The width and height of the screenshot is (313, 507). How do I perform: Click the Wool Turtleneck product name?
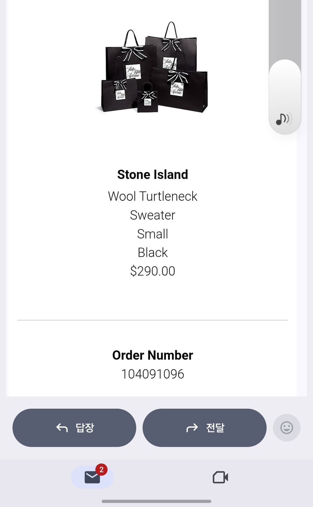click(x=153, y=196)
